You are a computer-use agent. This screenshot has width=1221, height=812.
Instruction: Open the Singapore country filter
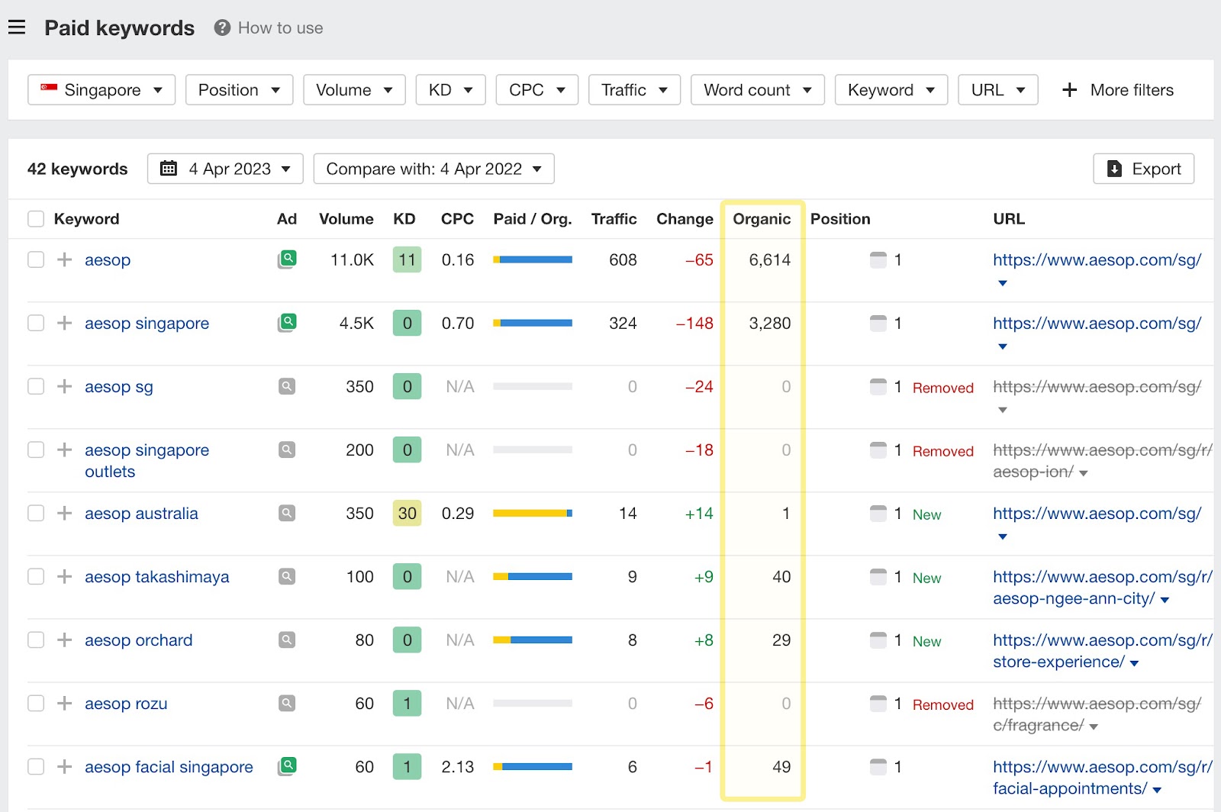point(101,89)
